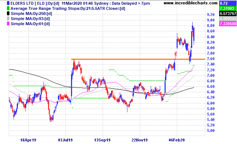Click the green ATR Trailing Stops swatch
Viewport: 237px width, 144px height.
(8, 8)
